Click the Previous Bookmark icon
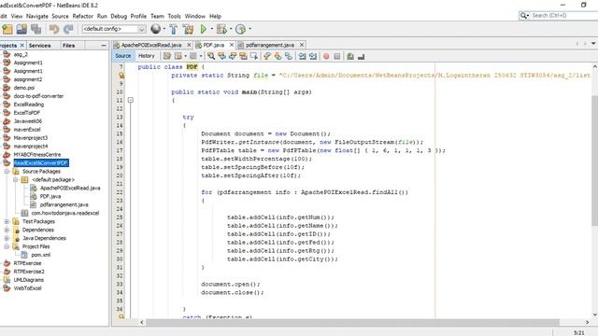598x336 pixels. pos(267,56)
